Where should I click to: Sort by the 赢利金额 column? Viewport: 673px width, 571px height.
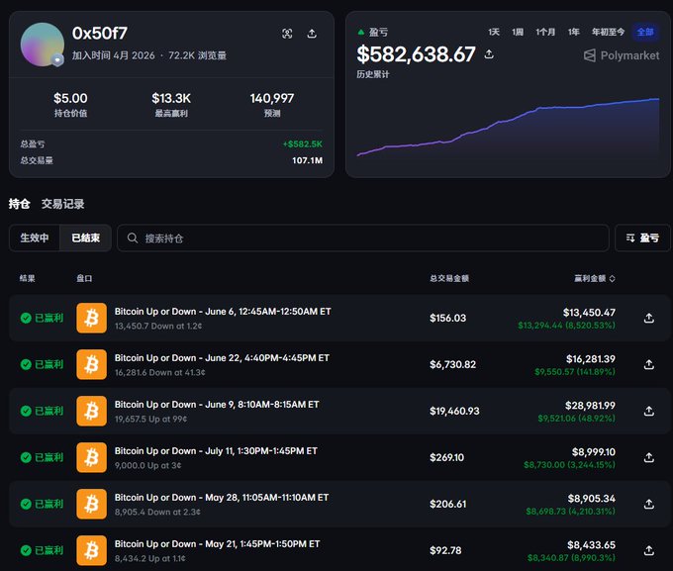[x=595, y=279]
